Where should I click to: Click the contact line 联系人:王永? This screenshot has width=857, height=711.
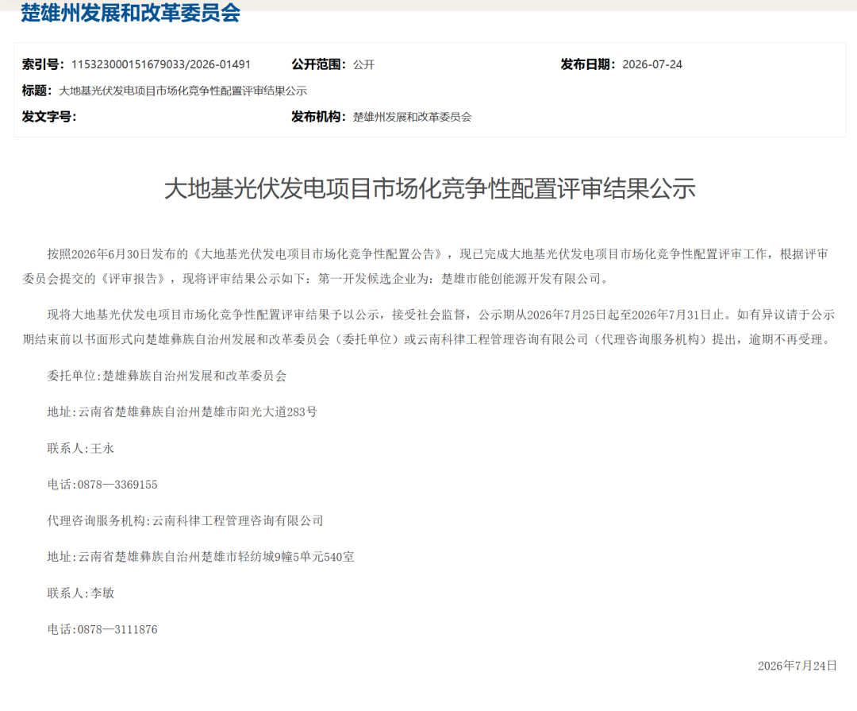coord(81,448)
